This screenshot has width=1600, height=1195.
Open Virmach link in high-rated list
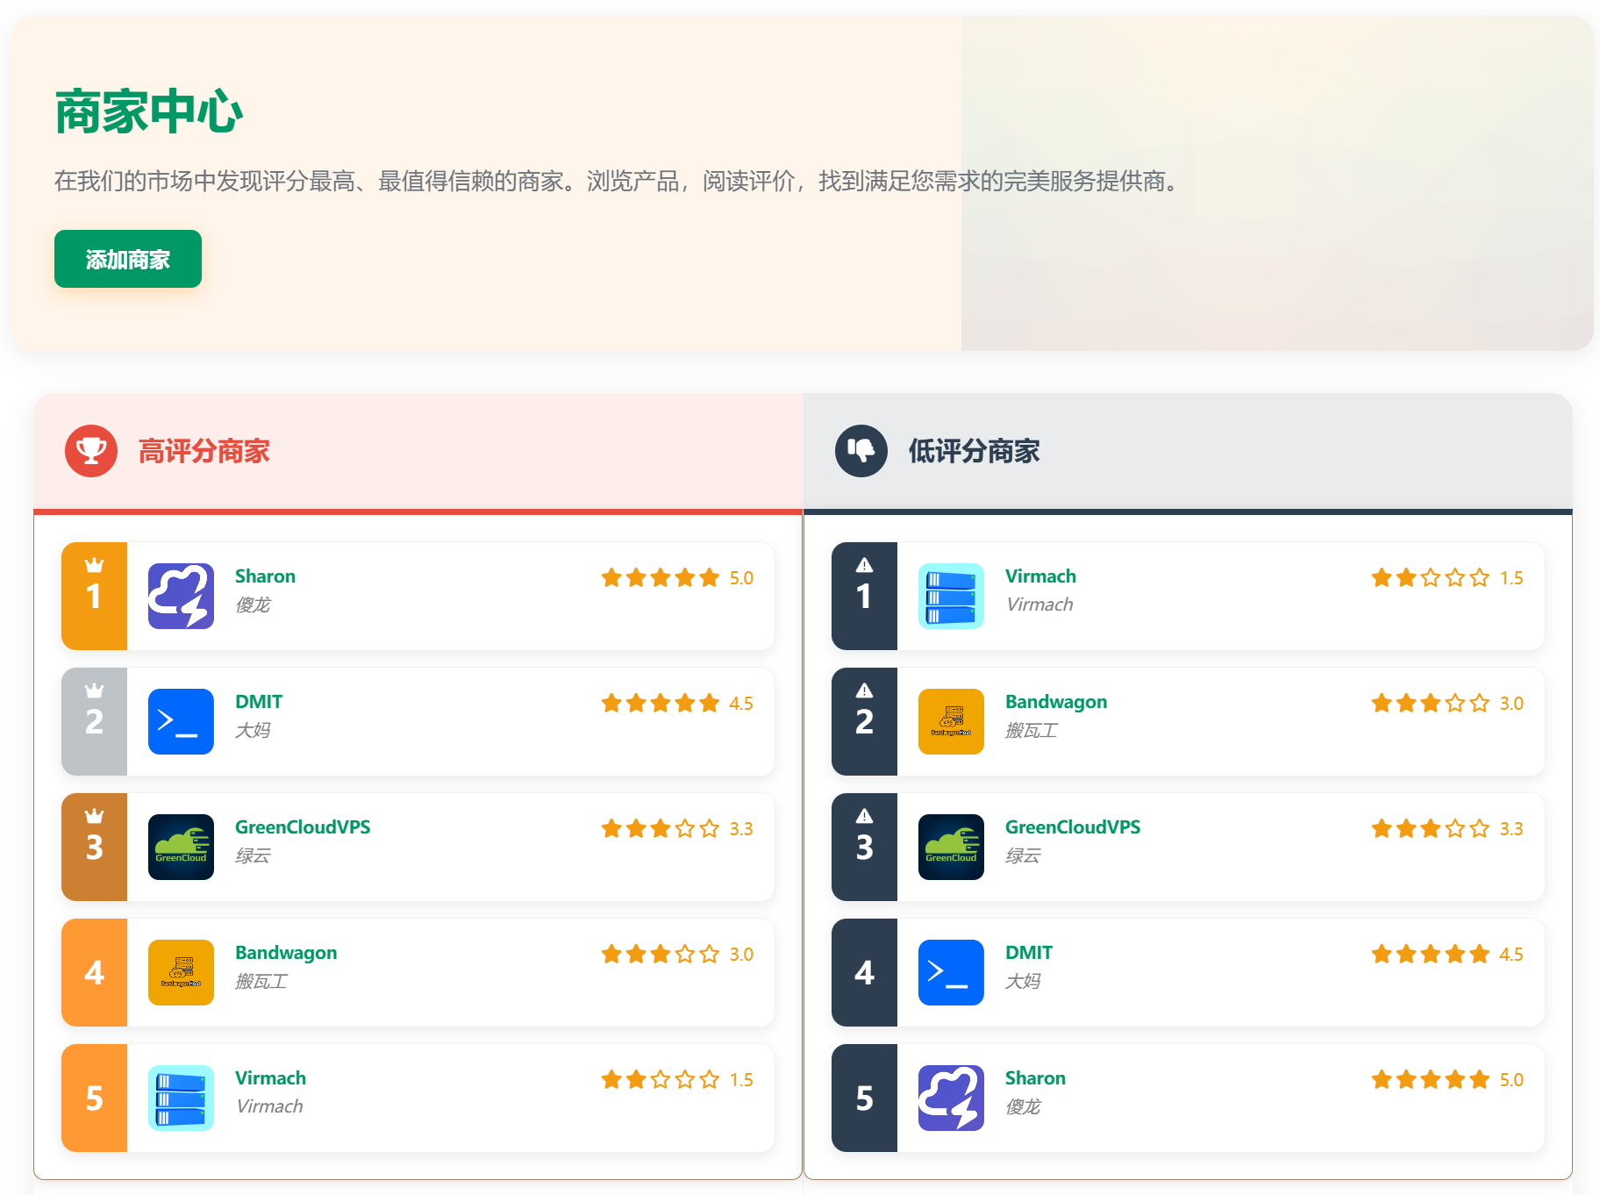[x=270, y=1078]
